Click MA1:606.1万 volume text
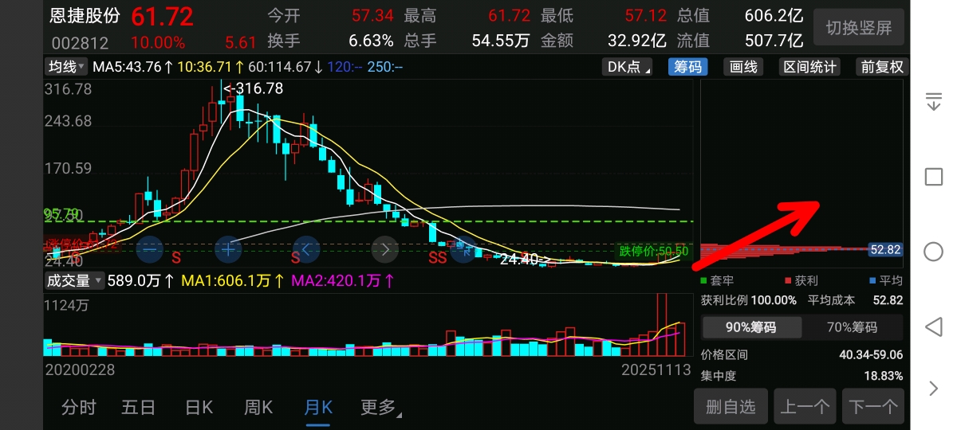 click(x=233, y=280)
